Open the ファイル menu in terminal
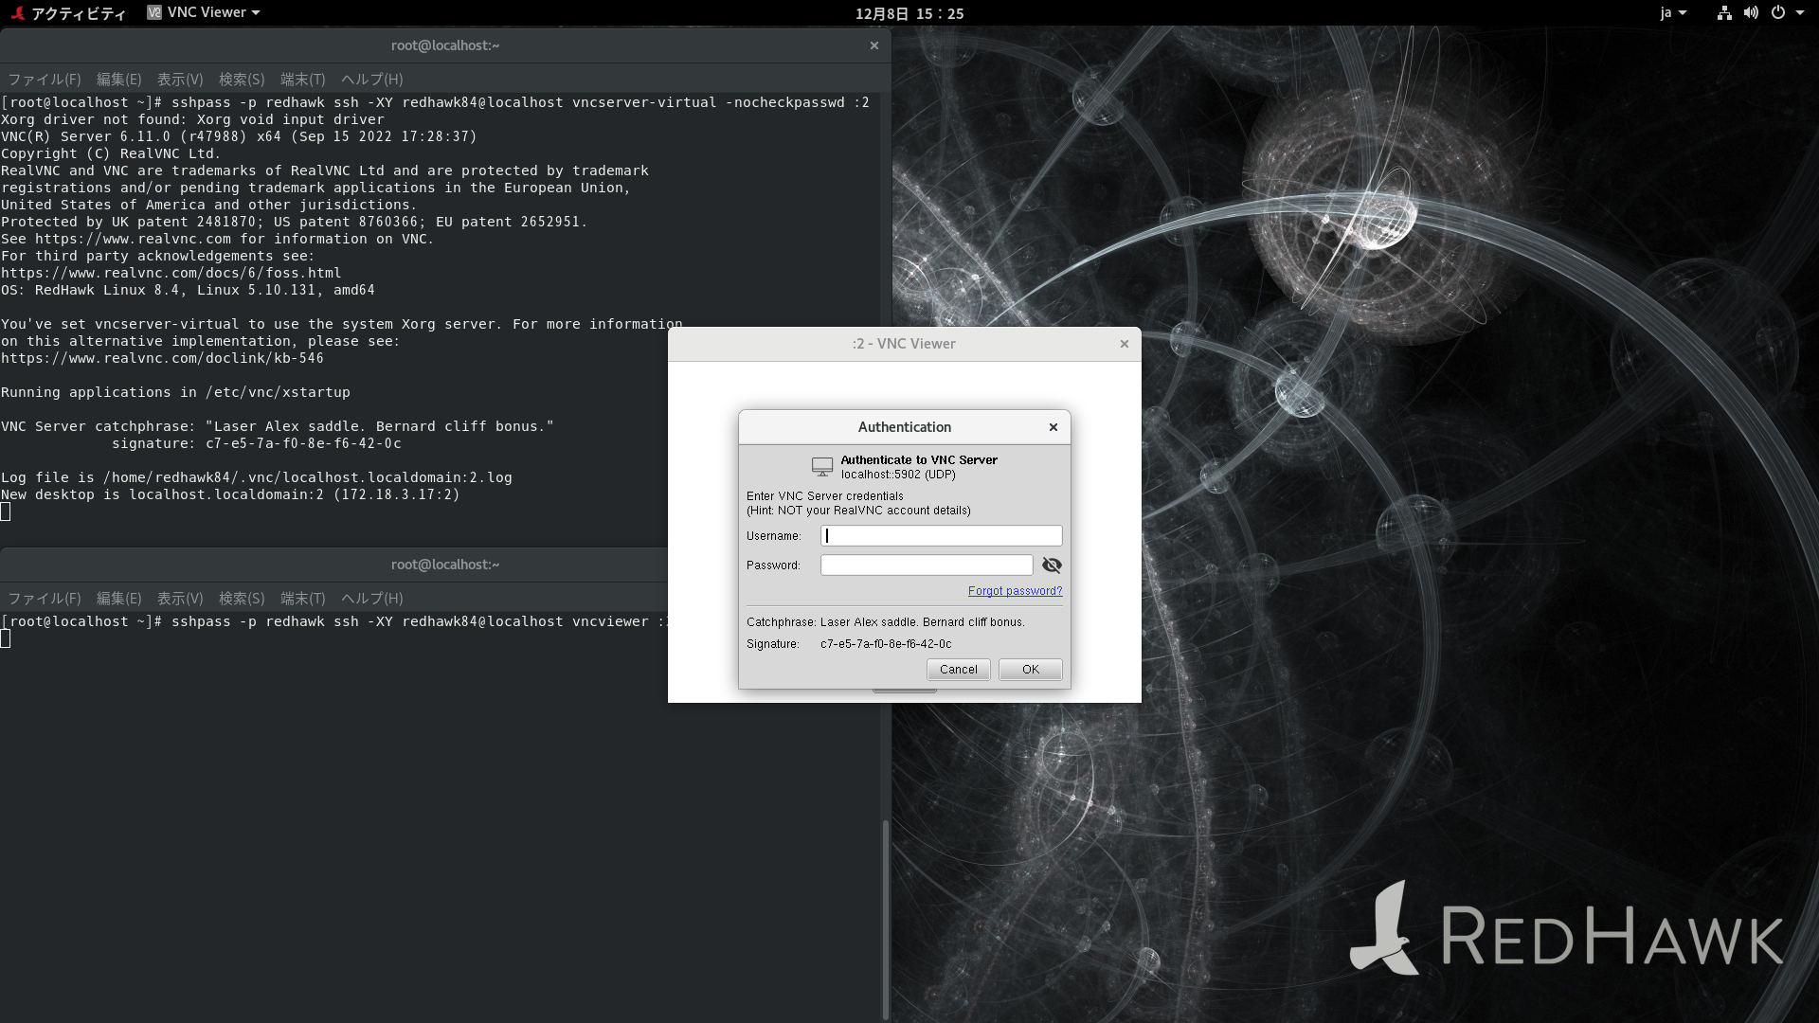 (x=44, y=79)
